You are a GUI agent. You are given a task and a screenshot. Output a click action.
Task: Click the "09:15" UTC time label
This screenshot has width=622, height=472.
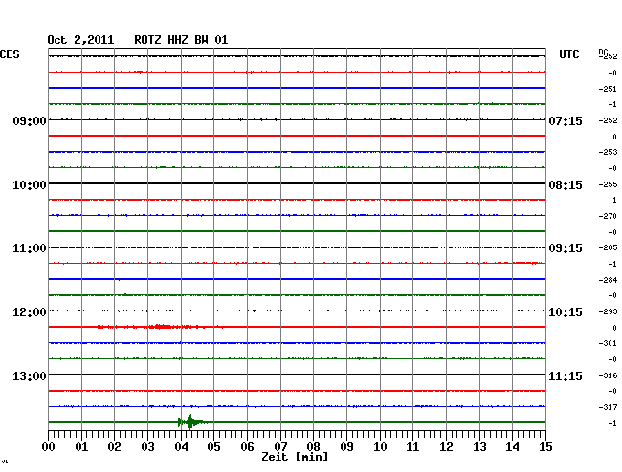pyautogui.click(x=566, y=248)
